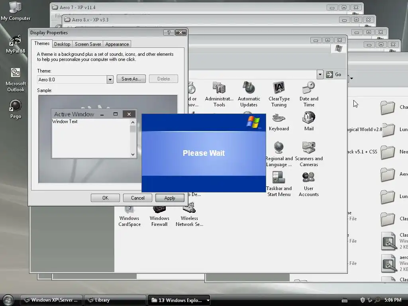Select the MyPal 68 desktop shortcut
Image resolution: width=408 pixels, height=306 pixels.
(x=16, y=44)
